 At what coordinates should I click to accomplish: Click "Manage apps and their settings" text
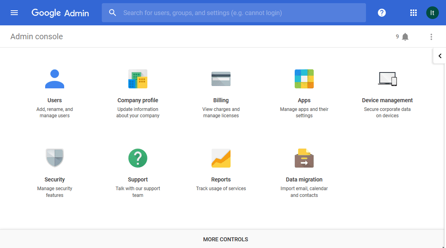pos(304,113)
